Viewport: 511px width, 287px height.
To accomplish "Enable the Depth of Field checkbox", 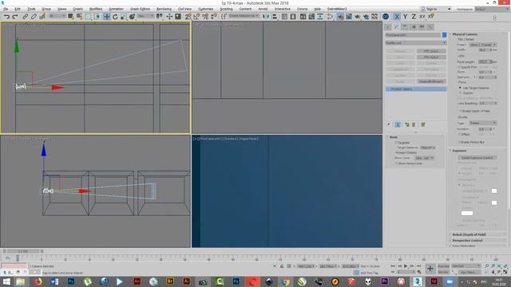I will [x=460, y=111].
